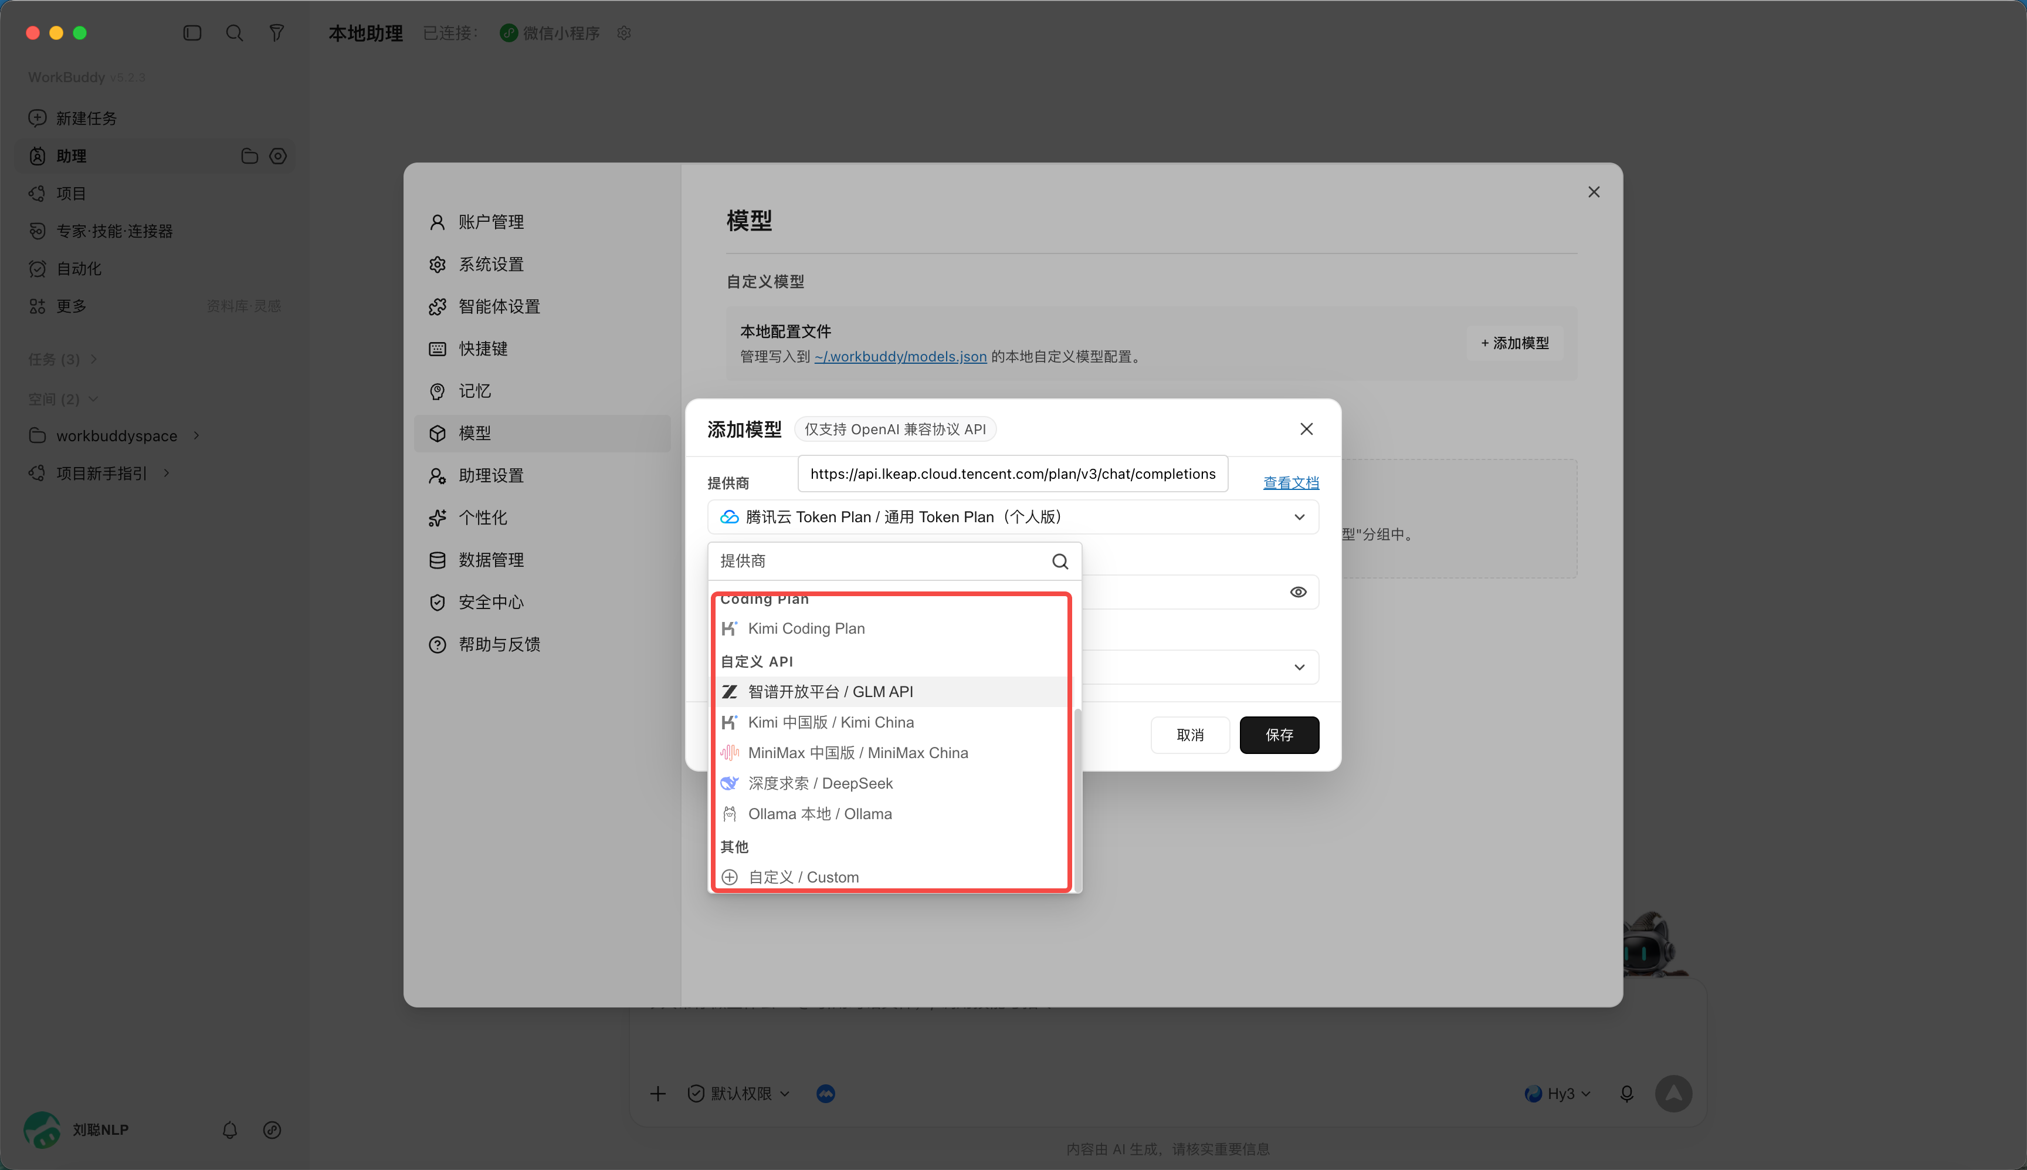Click the blue round icon beside 默认权限
Viewport: 2027px width, 1170px height.
tap(826, 1094)
